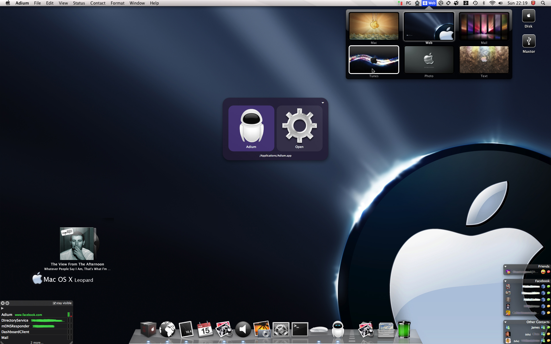This screenshot has width=551, height=344.
Task: Open the Contact menu
Action: (98, 3)
